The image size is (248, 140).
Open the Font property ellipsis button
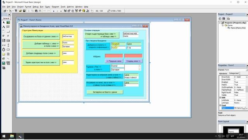point(244,108)
